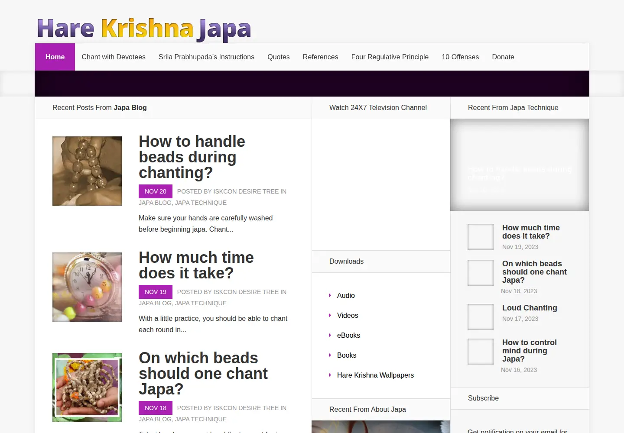Image resolution: width=624 pixels, height=433 pixels.
Task: Click thumbnail beside 'How much time does it take?'
Action: (x=481, y=237)
